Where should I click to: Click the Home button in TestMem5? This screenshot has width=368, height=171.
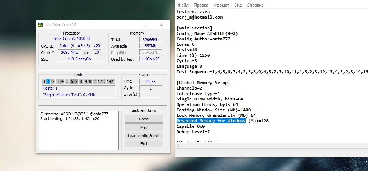click(144, 119)
